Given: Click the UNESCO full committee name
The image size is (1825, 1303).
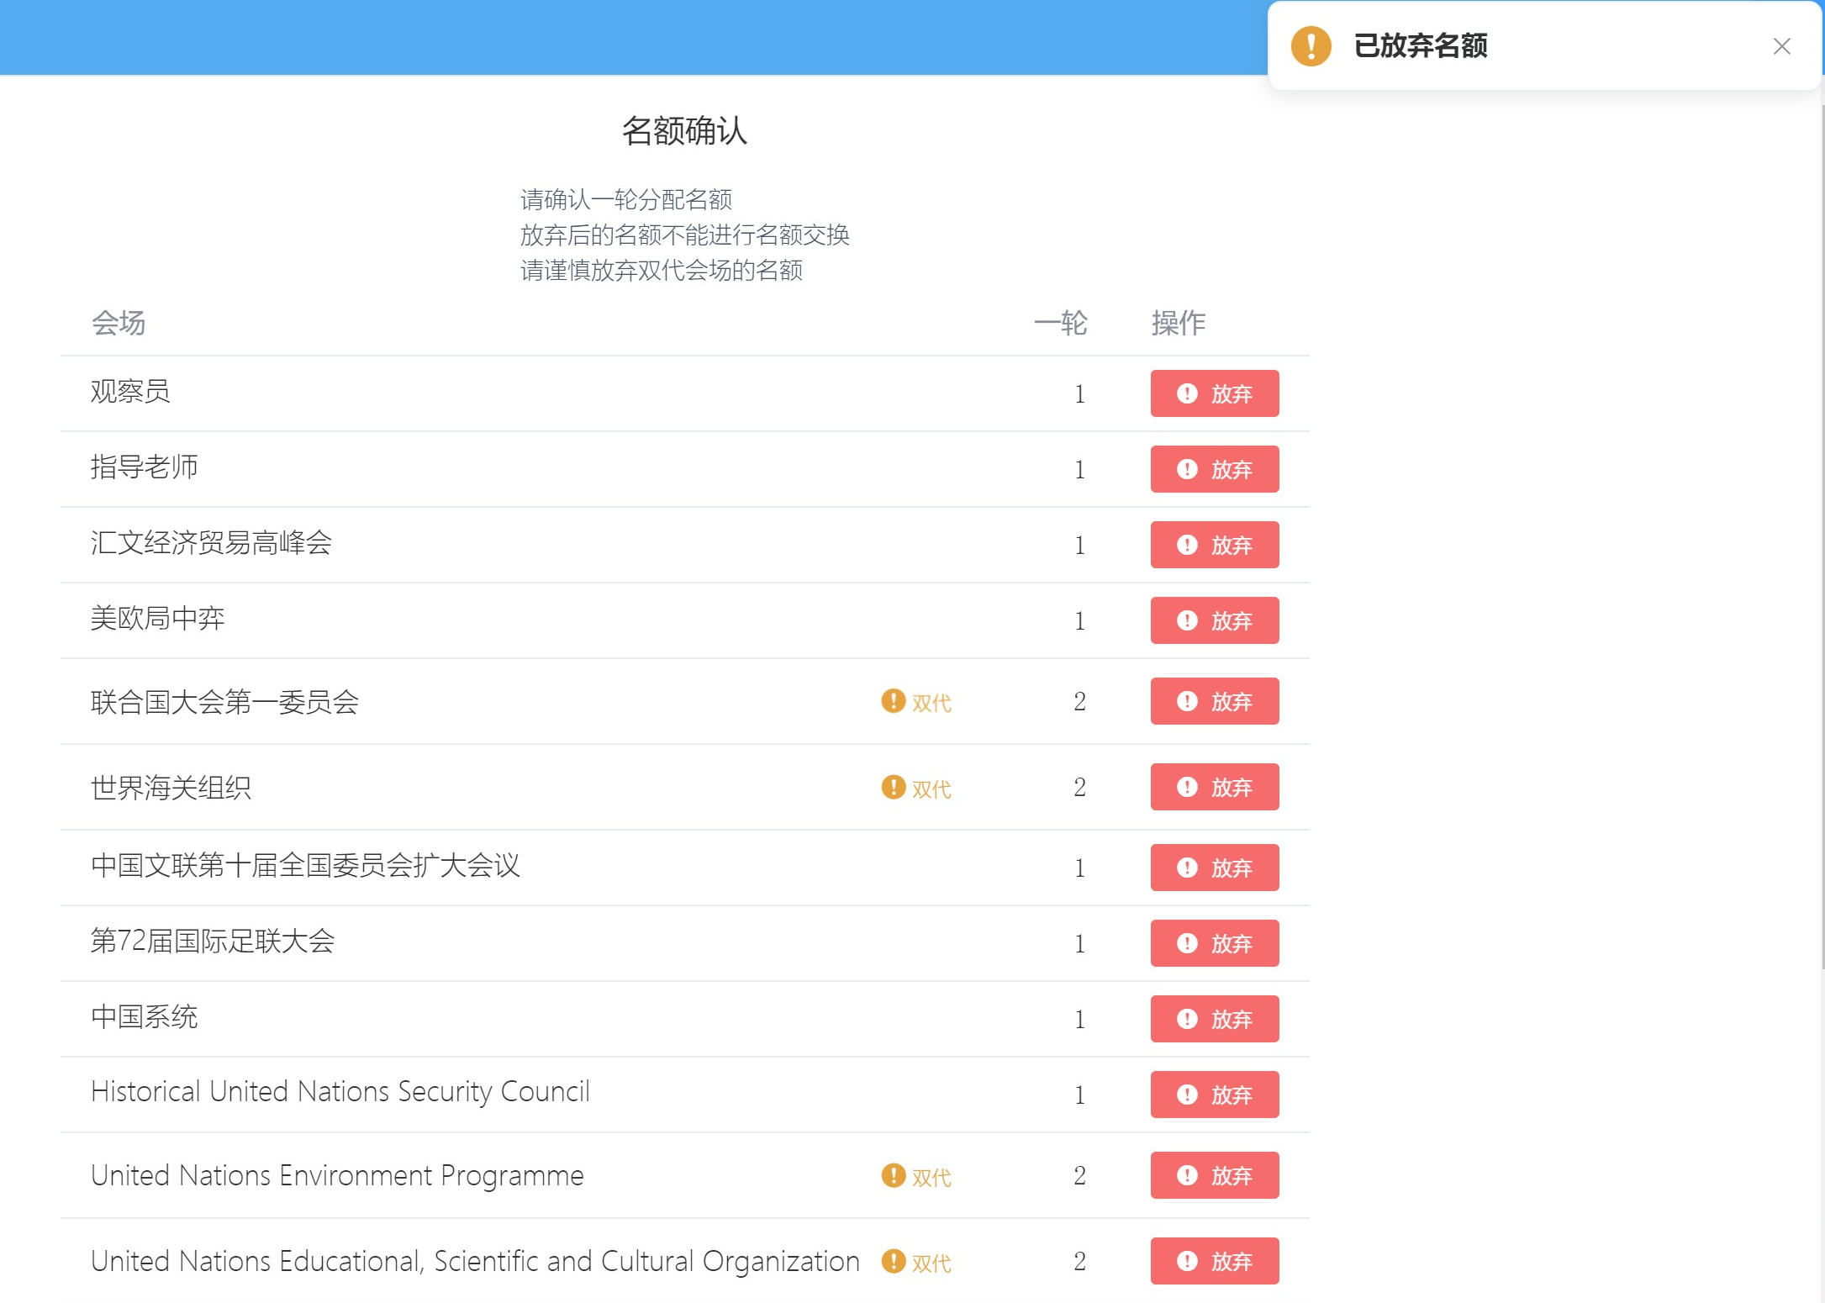Looking at the screenshot, I should [x=475, y=1262].
